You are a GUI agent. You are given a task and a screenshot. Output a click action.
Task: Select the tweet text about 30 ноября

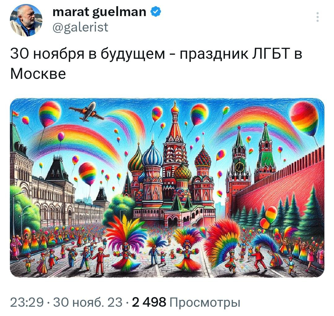coord(156,63)
